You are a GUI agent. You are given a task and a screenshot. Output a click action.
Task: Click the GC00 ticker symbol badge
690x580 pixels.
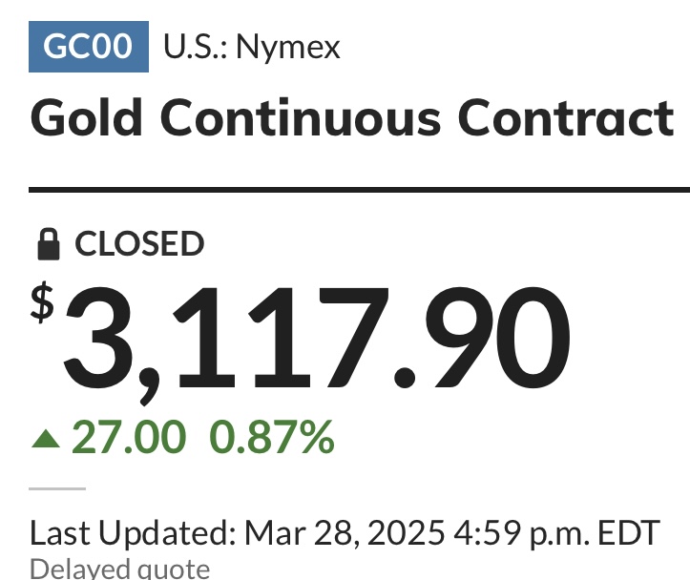click(x=89, y=47)
